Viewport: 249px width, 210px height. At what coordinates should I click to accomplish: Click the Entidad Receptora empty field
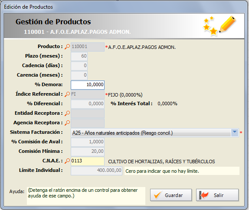[88, 113]
